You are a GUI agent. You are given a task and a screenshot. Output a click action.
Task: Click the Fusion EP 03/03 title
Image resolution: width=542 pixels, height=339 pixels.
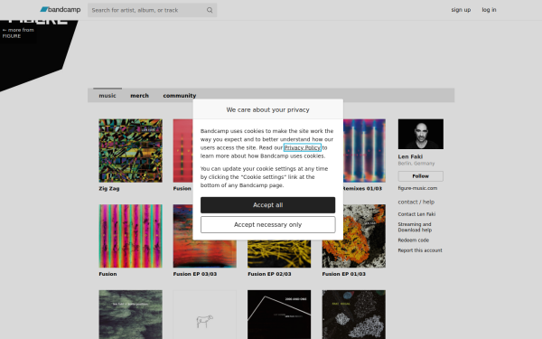click(195, 274)
